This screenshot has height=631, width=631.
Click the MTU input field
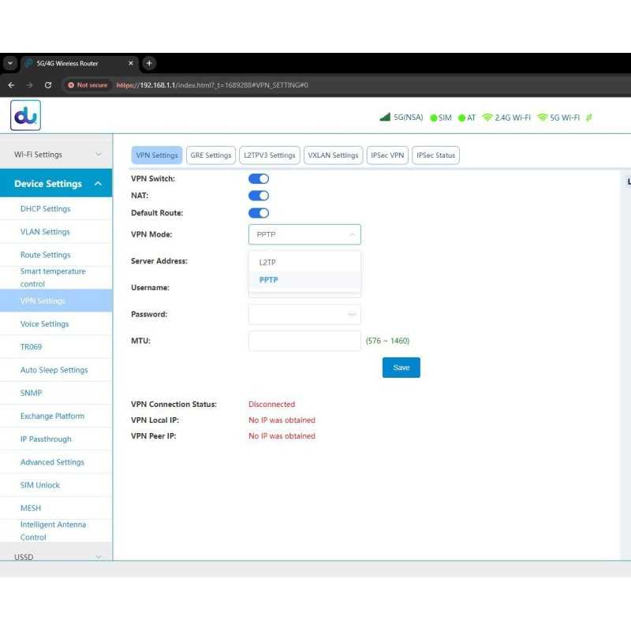click(x=304, y=341)
